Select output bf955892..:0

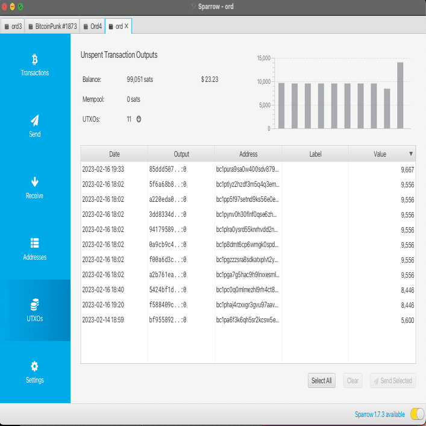[x=168, y=320]
